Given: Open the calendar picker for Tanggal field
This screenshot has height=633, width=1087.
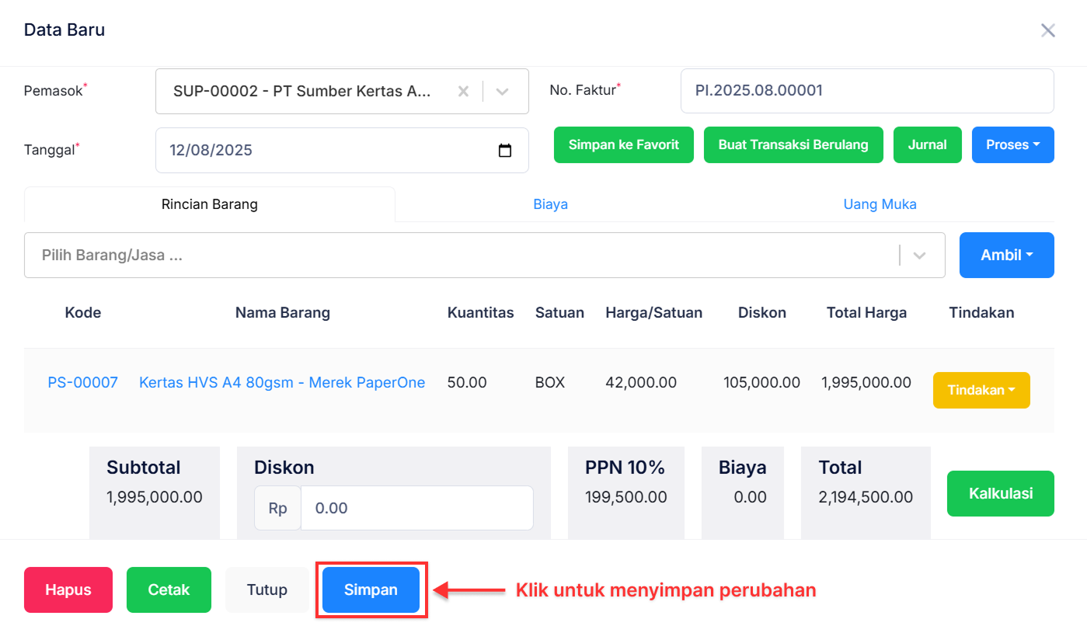Looking at the screenshot, I should [x=506, y=150].
